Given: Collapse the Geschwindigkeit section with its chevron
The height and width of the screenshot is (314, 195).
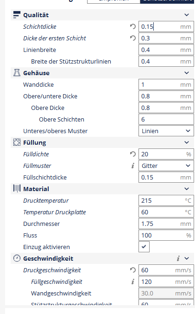Looking at the screenshot, I should point(187,258).
